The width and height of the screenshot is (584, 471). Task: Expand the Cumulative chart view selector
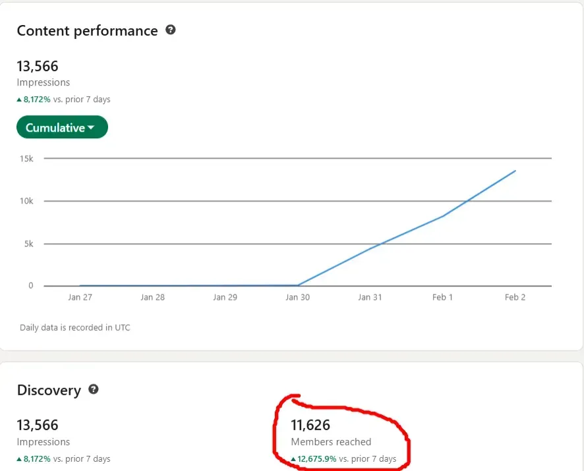(x=62, y=127)
